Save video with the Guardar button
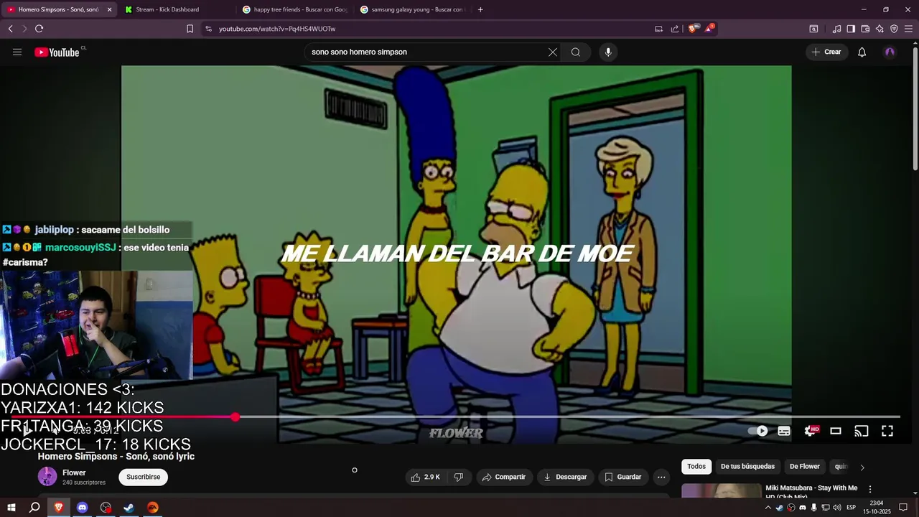Screen dimensions: 919x517 pyautogui.click(x=622, y=477)
